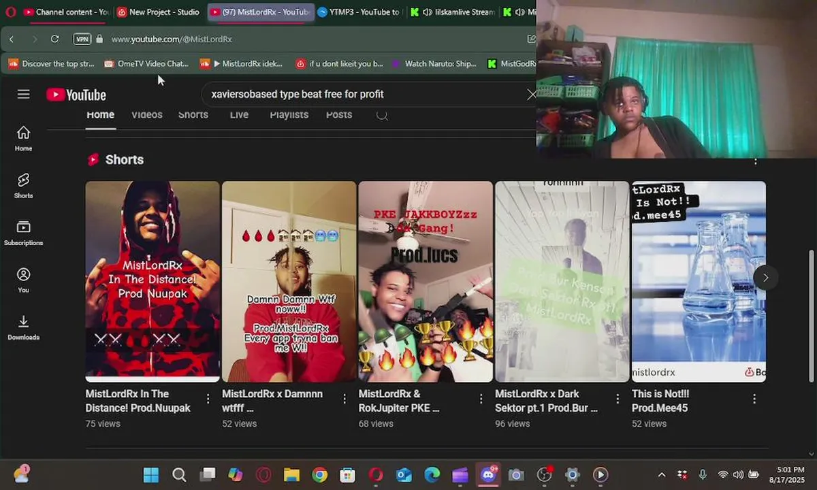
Task: Open MistGodRx bookmark
Action: click(512, 63)
